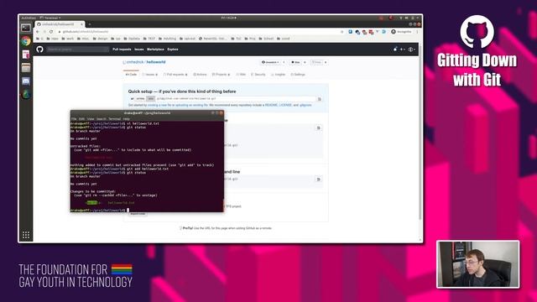Select SSH clone URL option
The image size is (537, 302).
(x=151, y=99)
